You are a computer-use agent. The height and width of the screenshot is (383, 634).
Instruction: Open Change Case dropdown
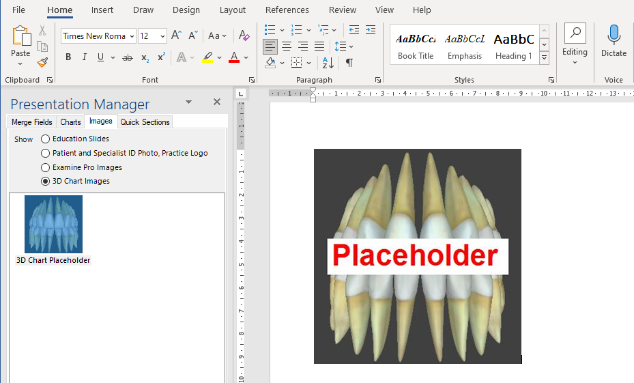tap(217, 36)
